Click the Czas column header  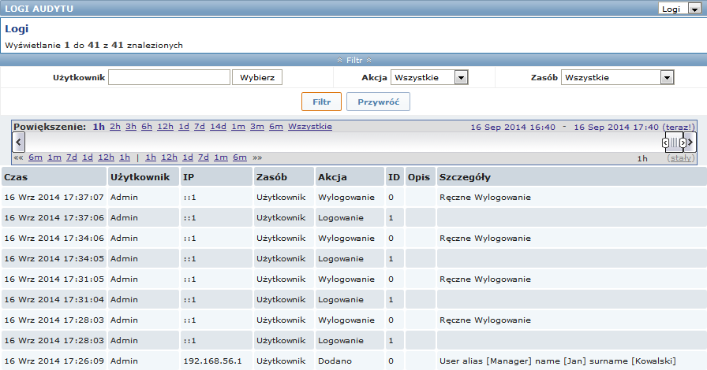coord(54,177)
